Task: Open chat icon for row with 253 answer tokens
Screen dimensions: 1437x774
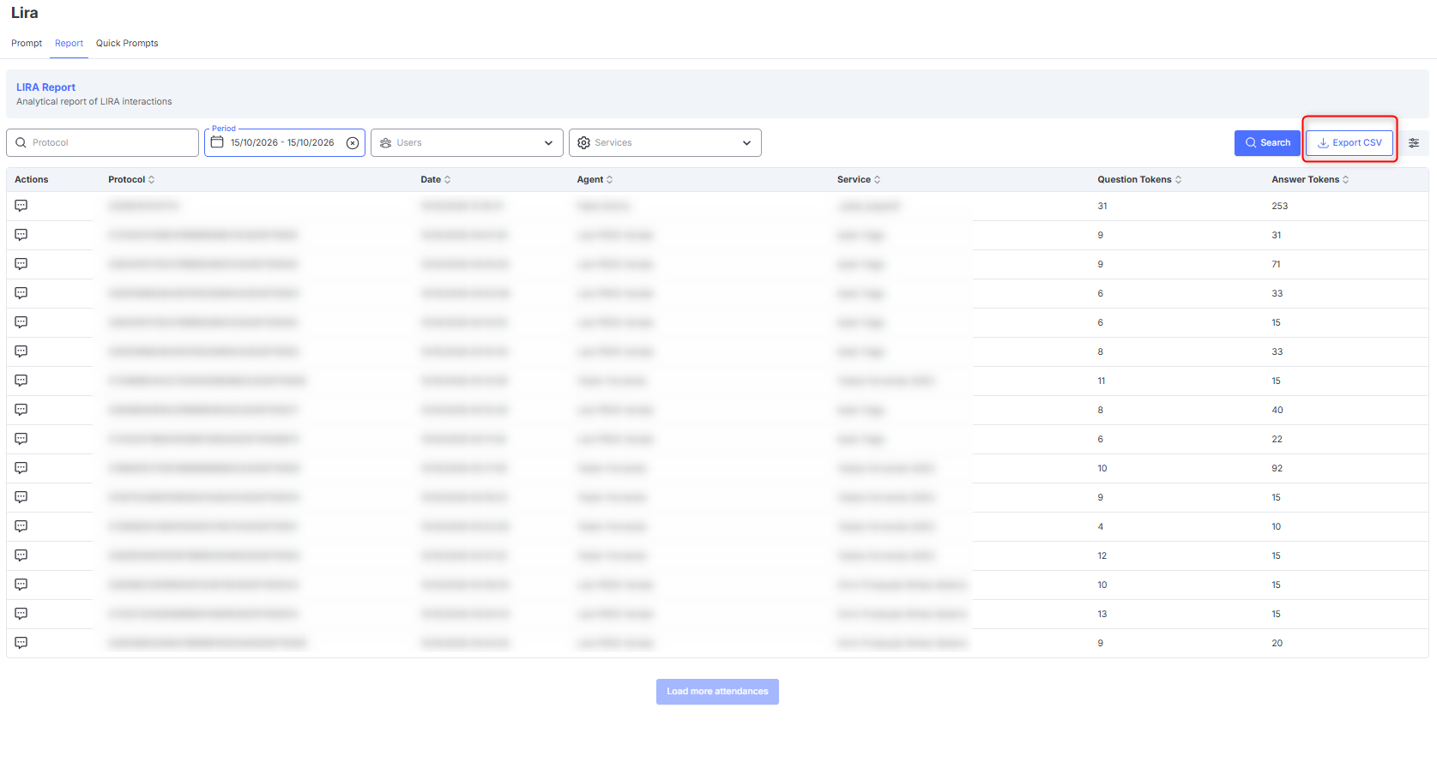Action: pos(21,206)
